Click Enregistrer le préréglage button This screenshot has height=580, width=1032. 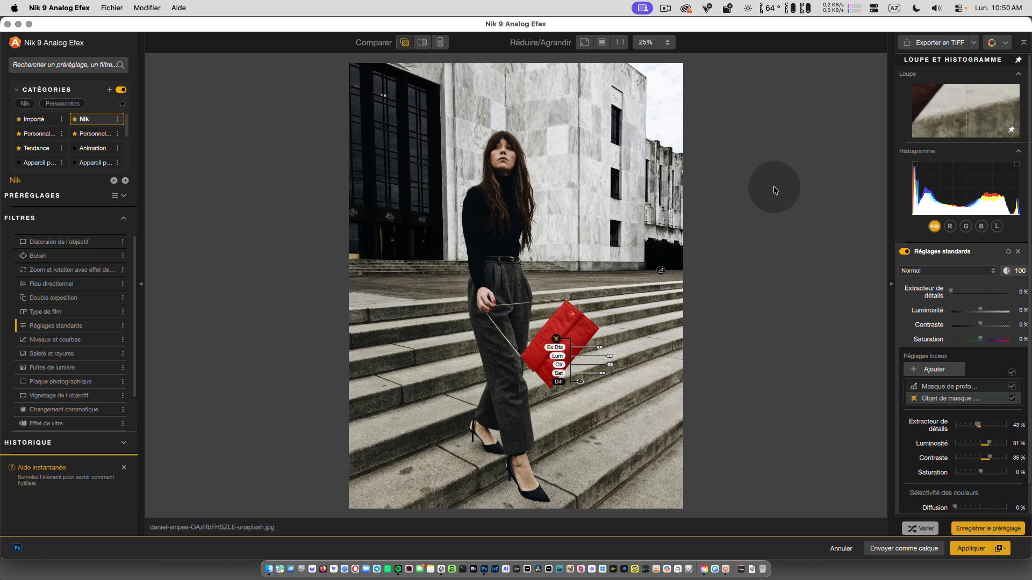pyautogui.click(x=988, y=528)
